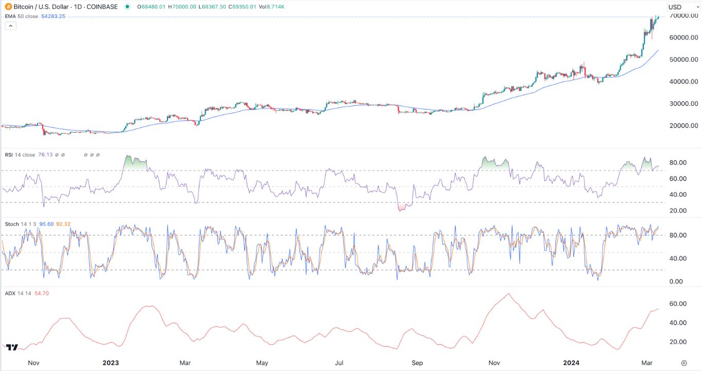Expand the USD dropdown chevron arrow

698,7
